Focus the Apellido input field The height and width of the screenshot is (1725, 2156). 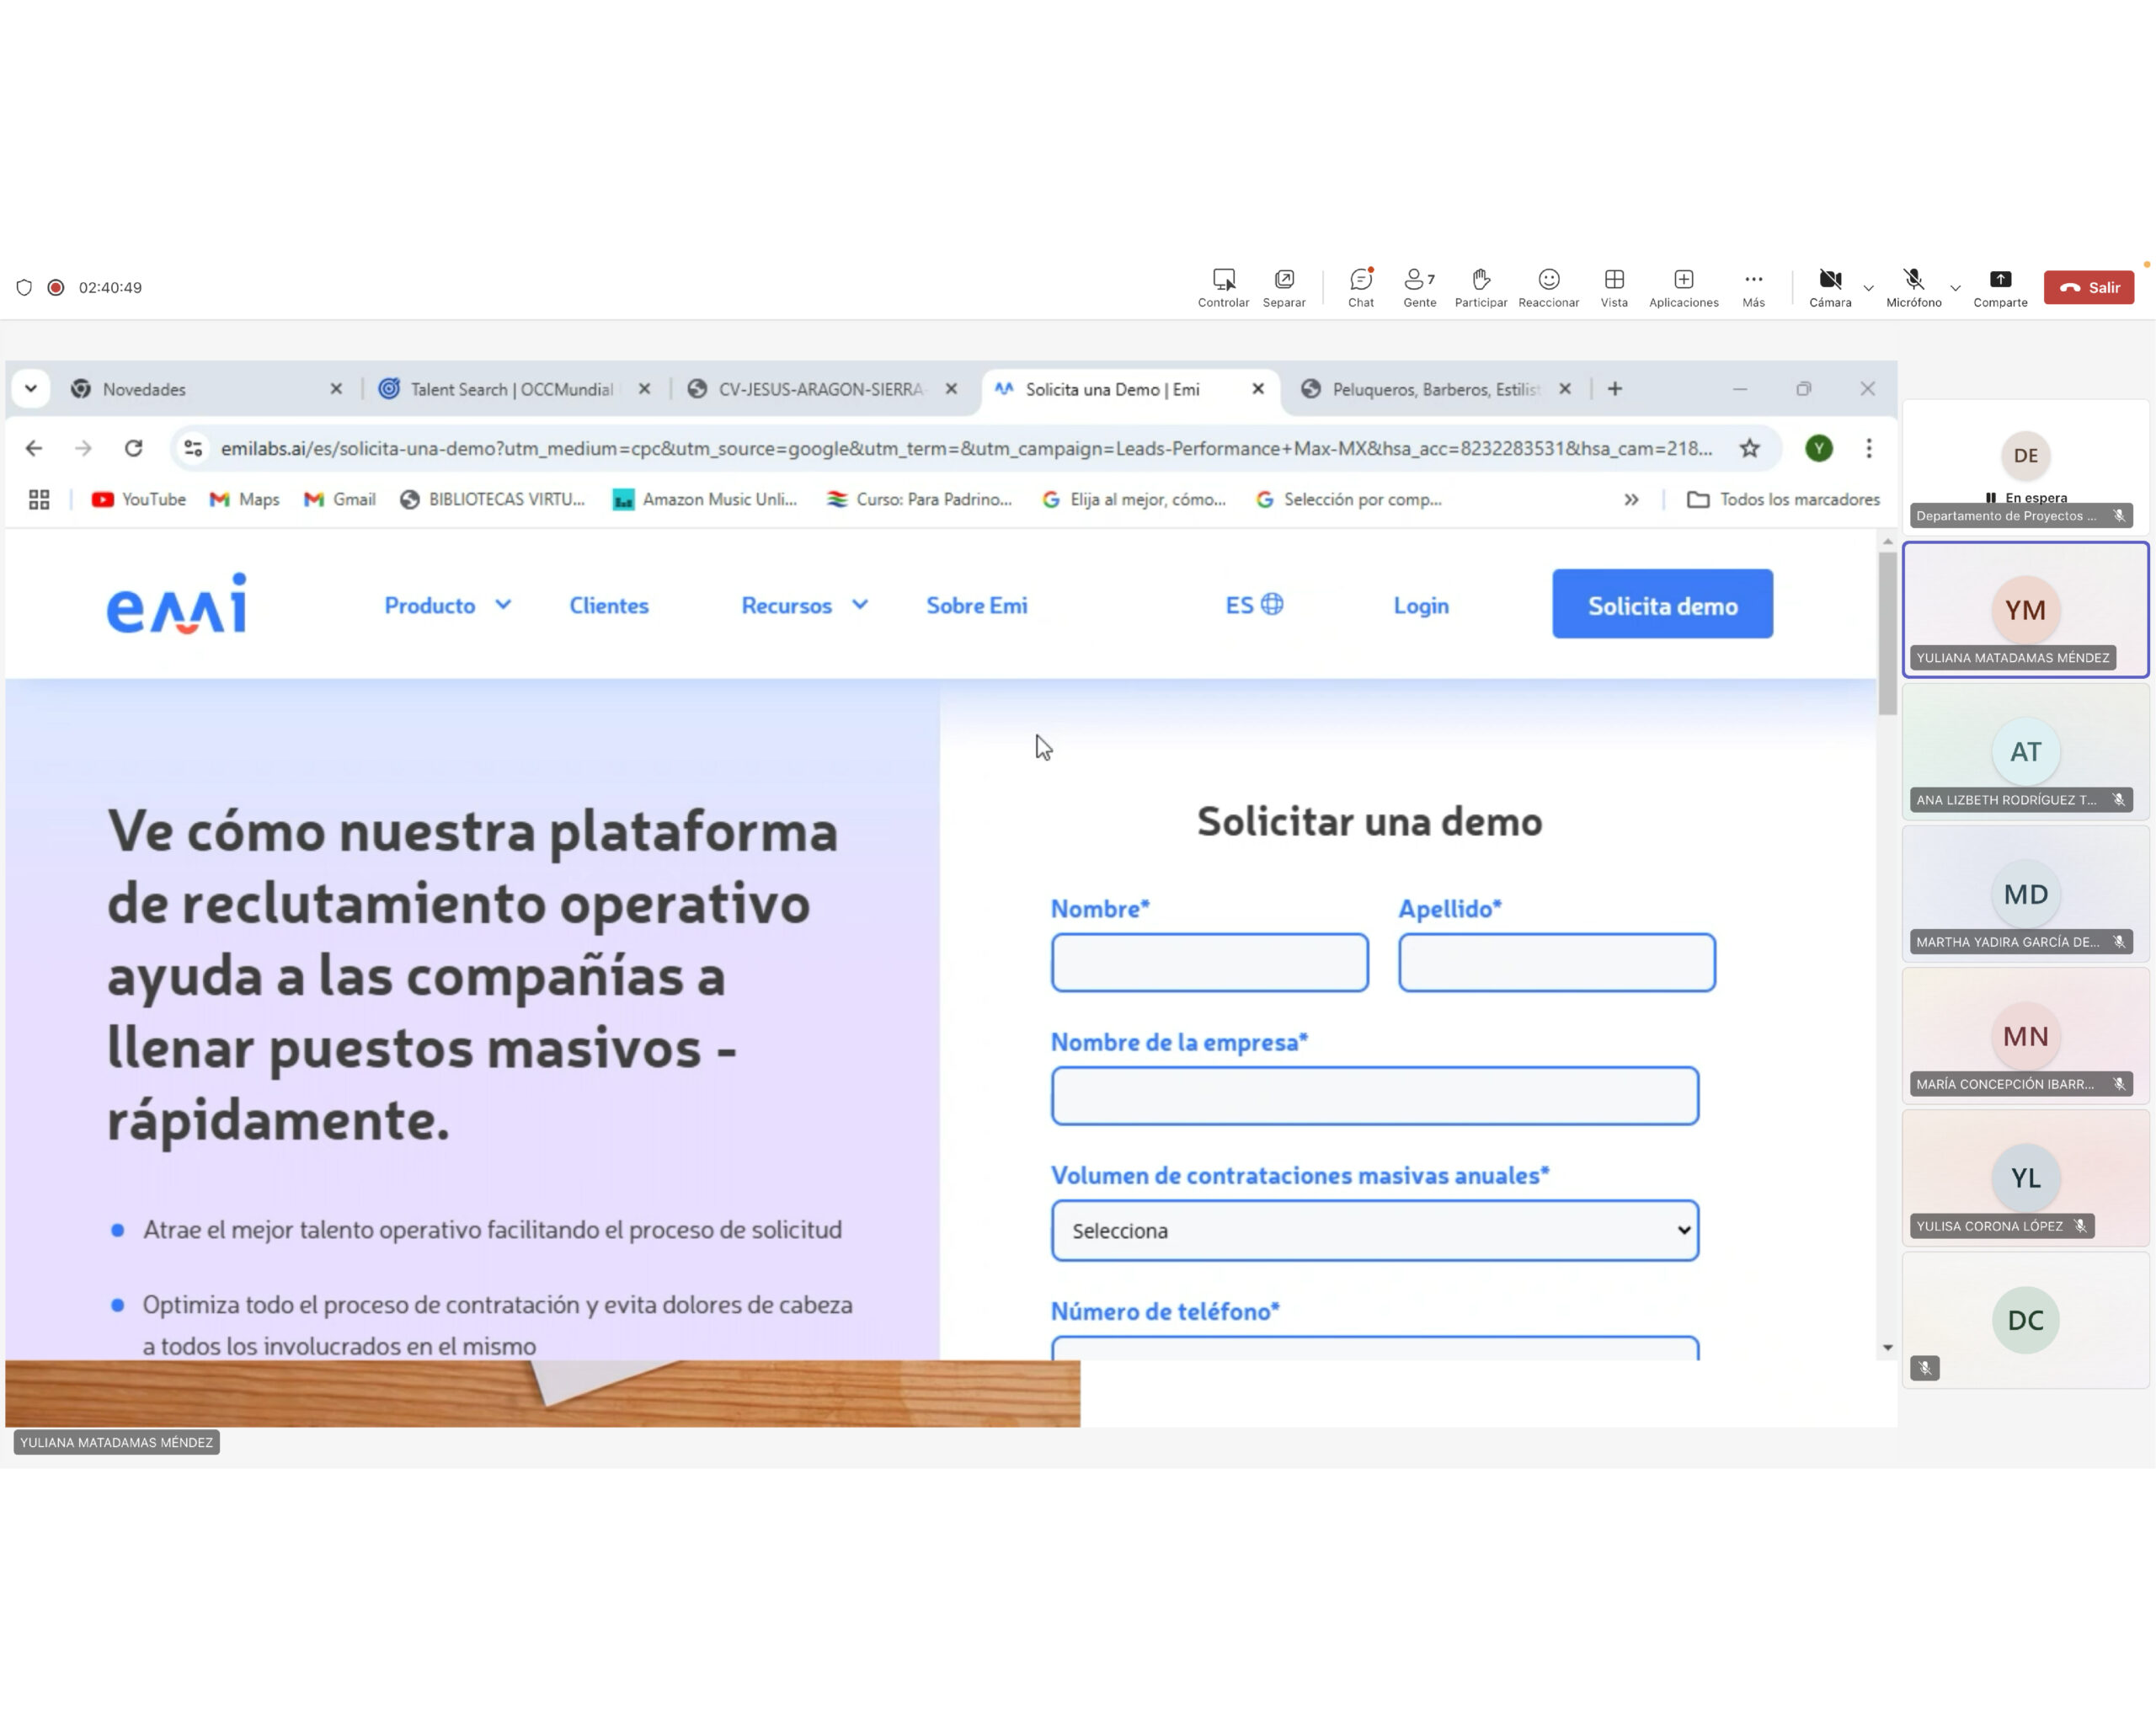(x=1556, y=962)
